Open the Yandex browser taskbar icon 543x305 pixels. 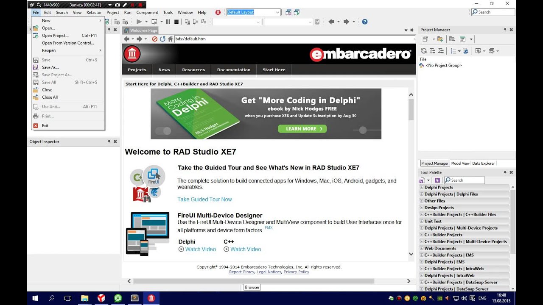(x=101, y=298)
